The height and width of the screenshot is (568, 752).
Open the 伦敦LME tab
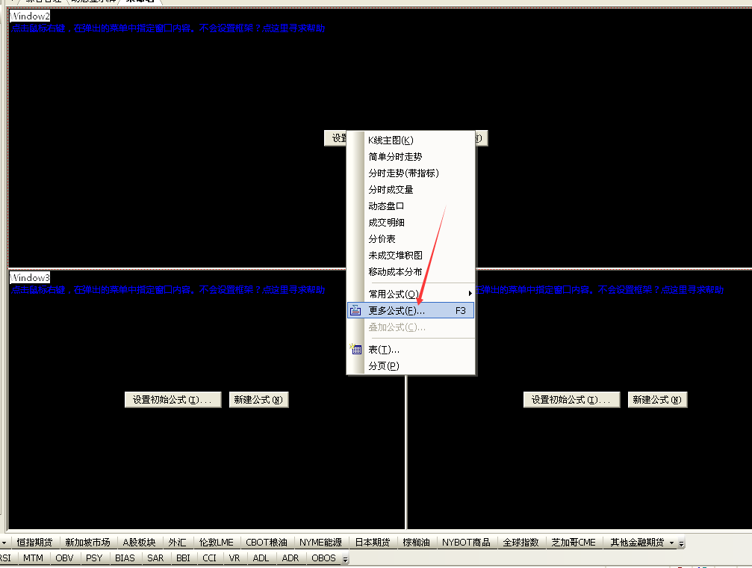217,543
